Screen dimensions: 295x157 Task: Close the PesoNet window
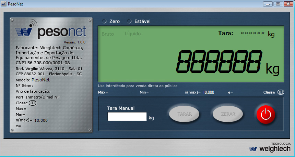pyautogui.click(x=288, y=4)
